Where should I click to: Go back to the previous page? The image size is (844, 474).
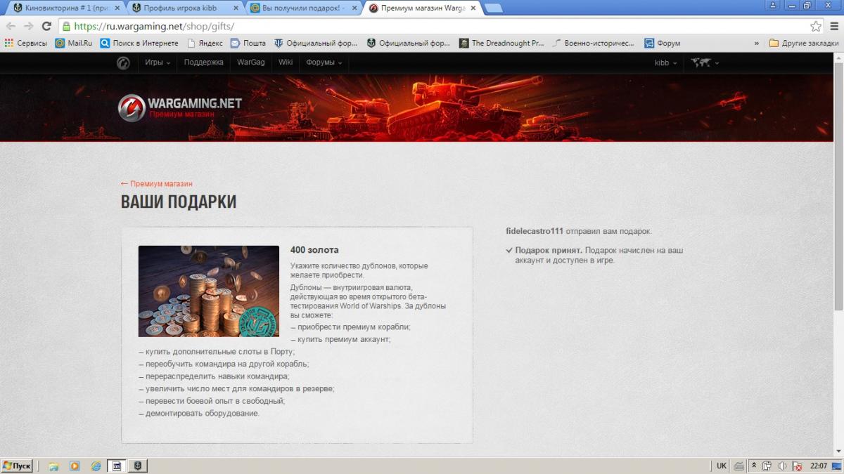(x=11, y=26)
